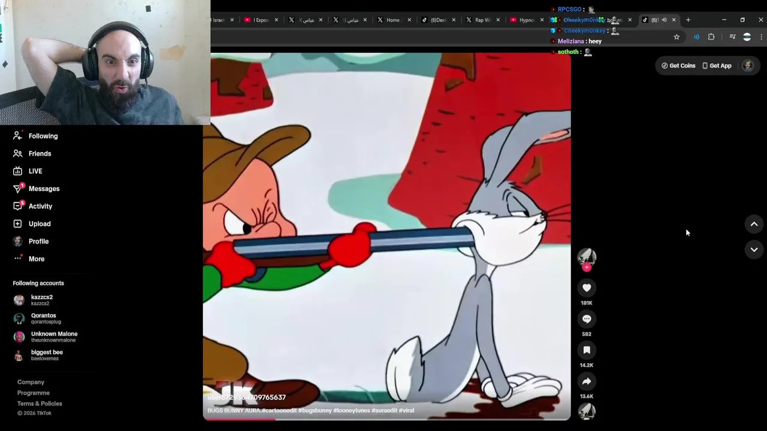Bookmark this page with the star icon
The height and width of the screenshot is (431, 767).
click(x=677, y=37)
